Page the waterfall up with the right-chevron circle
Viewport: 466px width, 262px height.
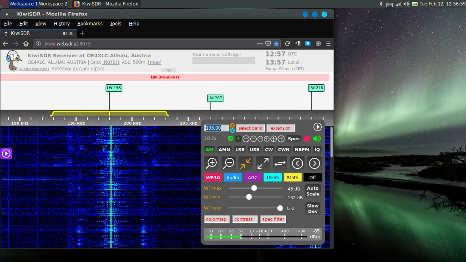pyautogui.click(x=314, y=163)
